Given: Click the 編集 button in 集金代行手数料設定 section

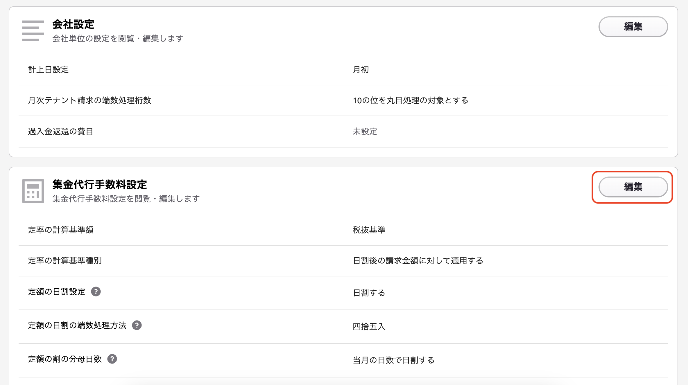Looking at the screenshot, I should [x=633, y=187].
